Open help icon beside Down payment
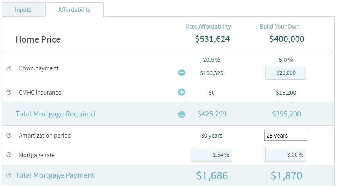The height and width of the screenshot is (186, 337). [9, 68]
